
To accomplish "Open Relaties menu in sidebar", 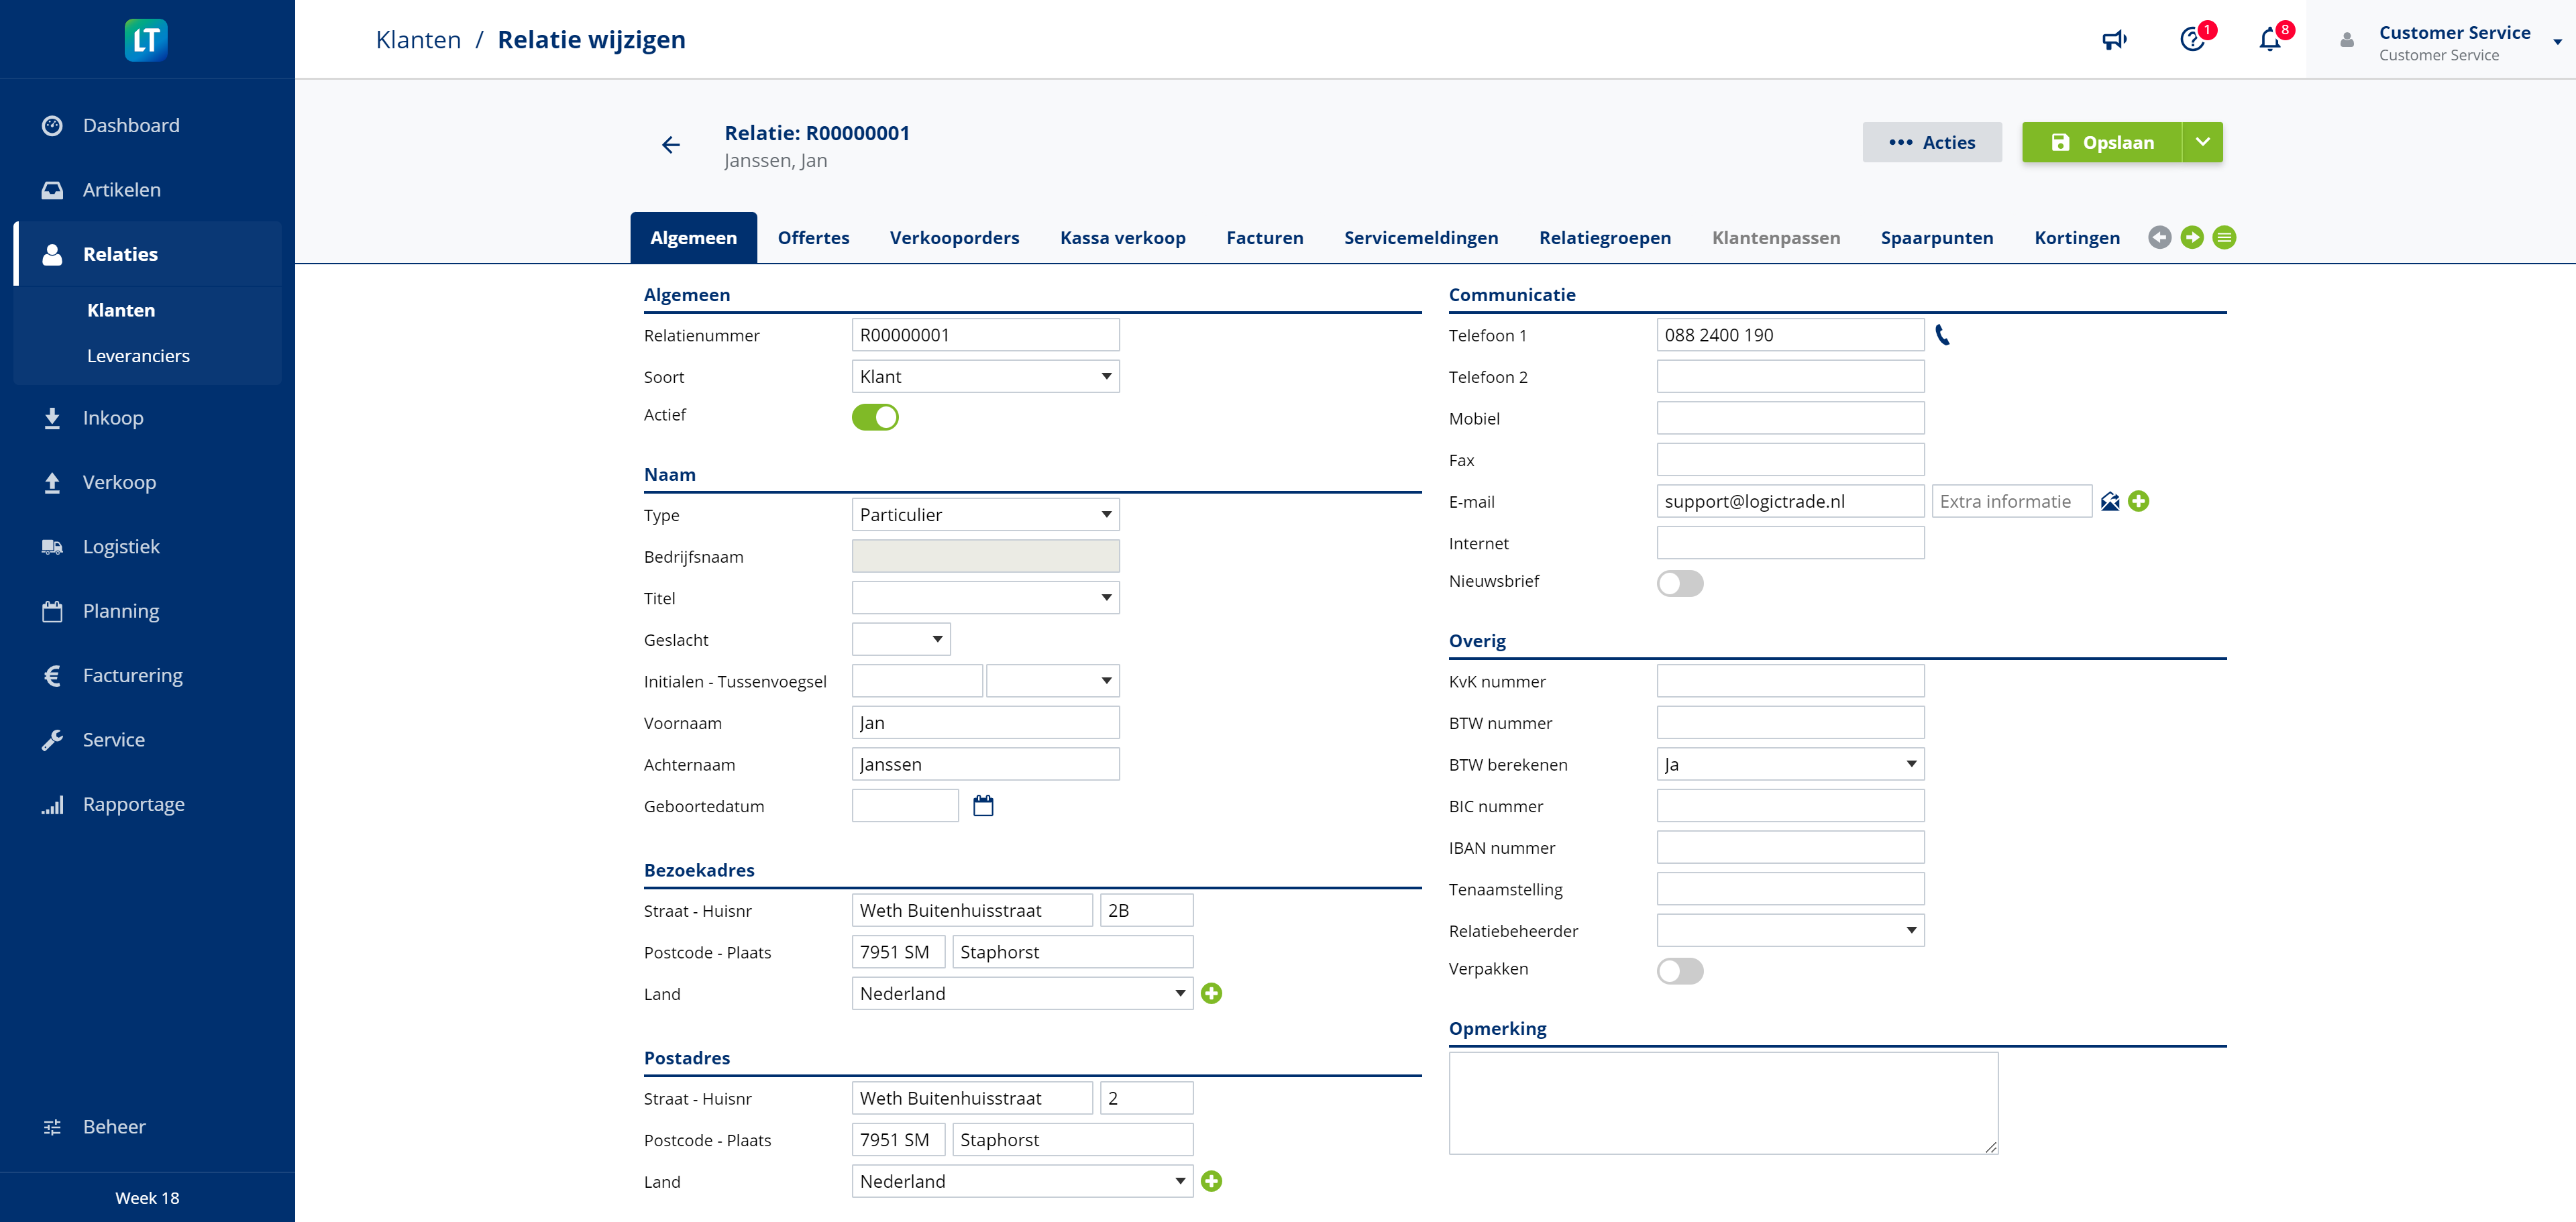I will tap(148, 254).
